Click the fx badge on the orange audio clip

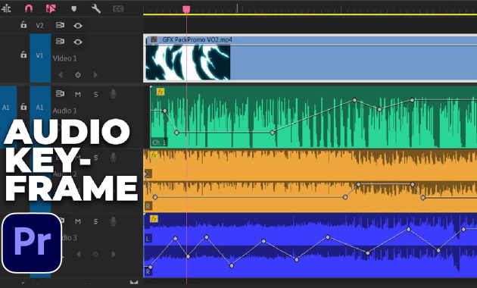[x=154, y=155]
